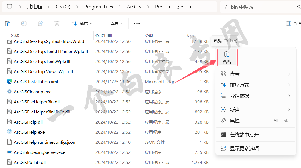Click the dll icon of ArcGISFileHelperBinLibEx.dll
Image resolution: width=301 pixels, height=168 pixels.
pos(10,112)
